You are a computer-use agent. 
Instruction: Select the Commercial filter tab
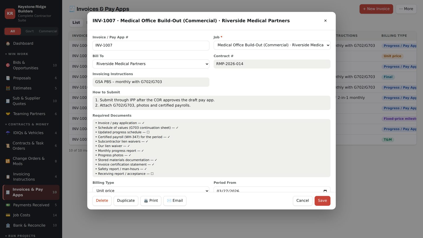(x=48, y=31)
